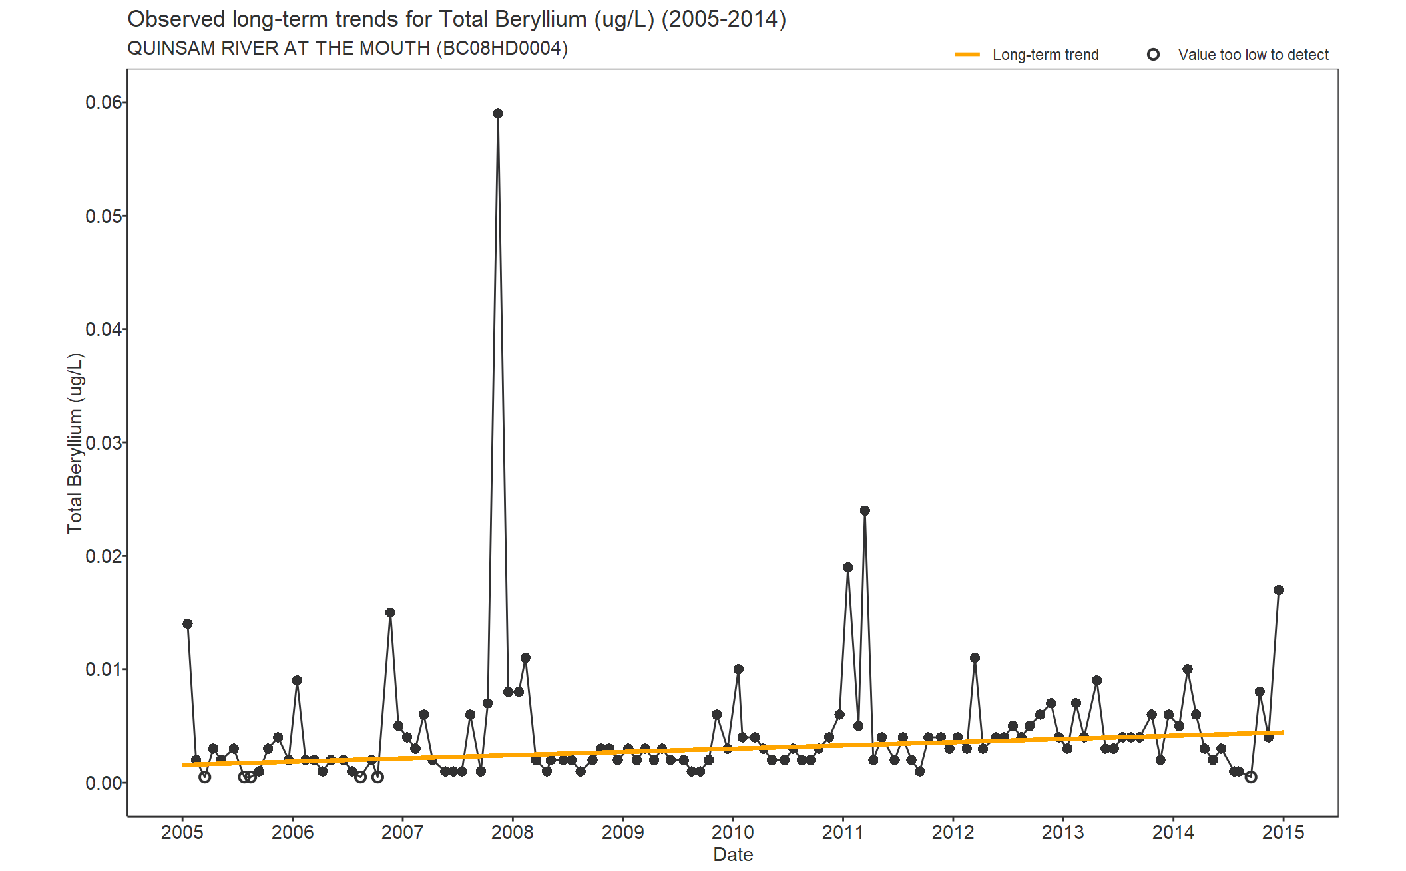
Task: Click the Total Beryllium y-axis title
Action: click(75, 443)
